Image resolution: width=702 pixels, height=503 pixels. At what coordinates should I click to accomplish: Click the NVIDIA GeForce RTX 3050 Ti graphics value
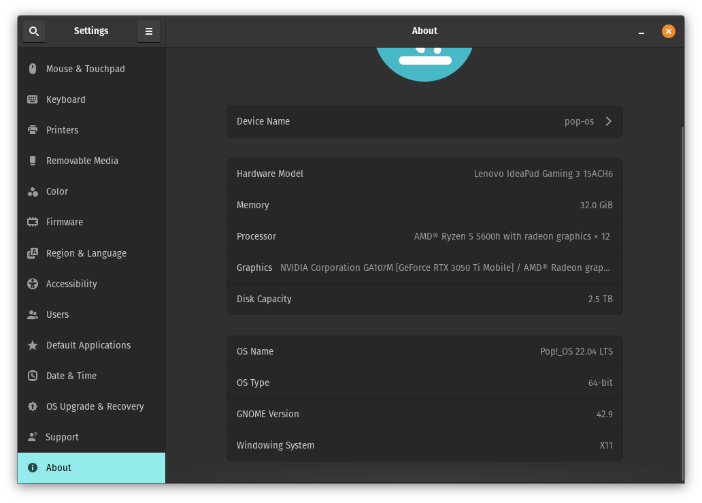coord(445,268)
